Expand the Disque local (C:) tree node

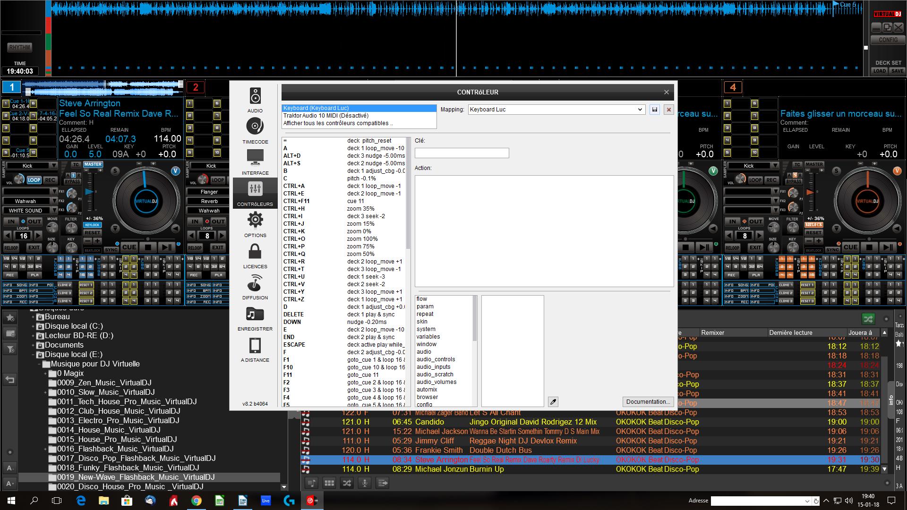(33, 326)
